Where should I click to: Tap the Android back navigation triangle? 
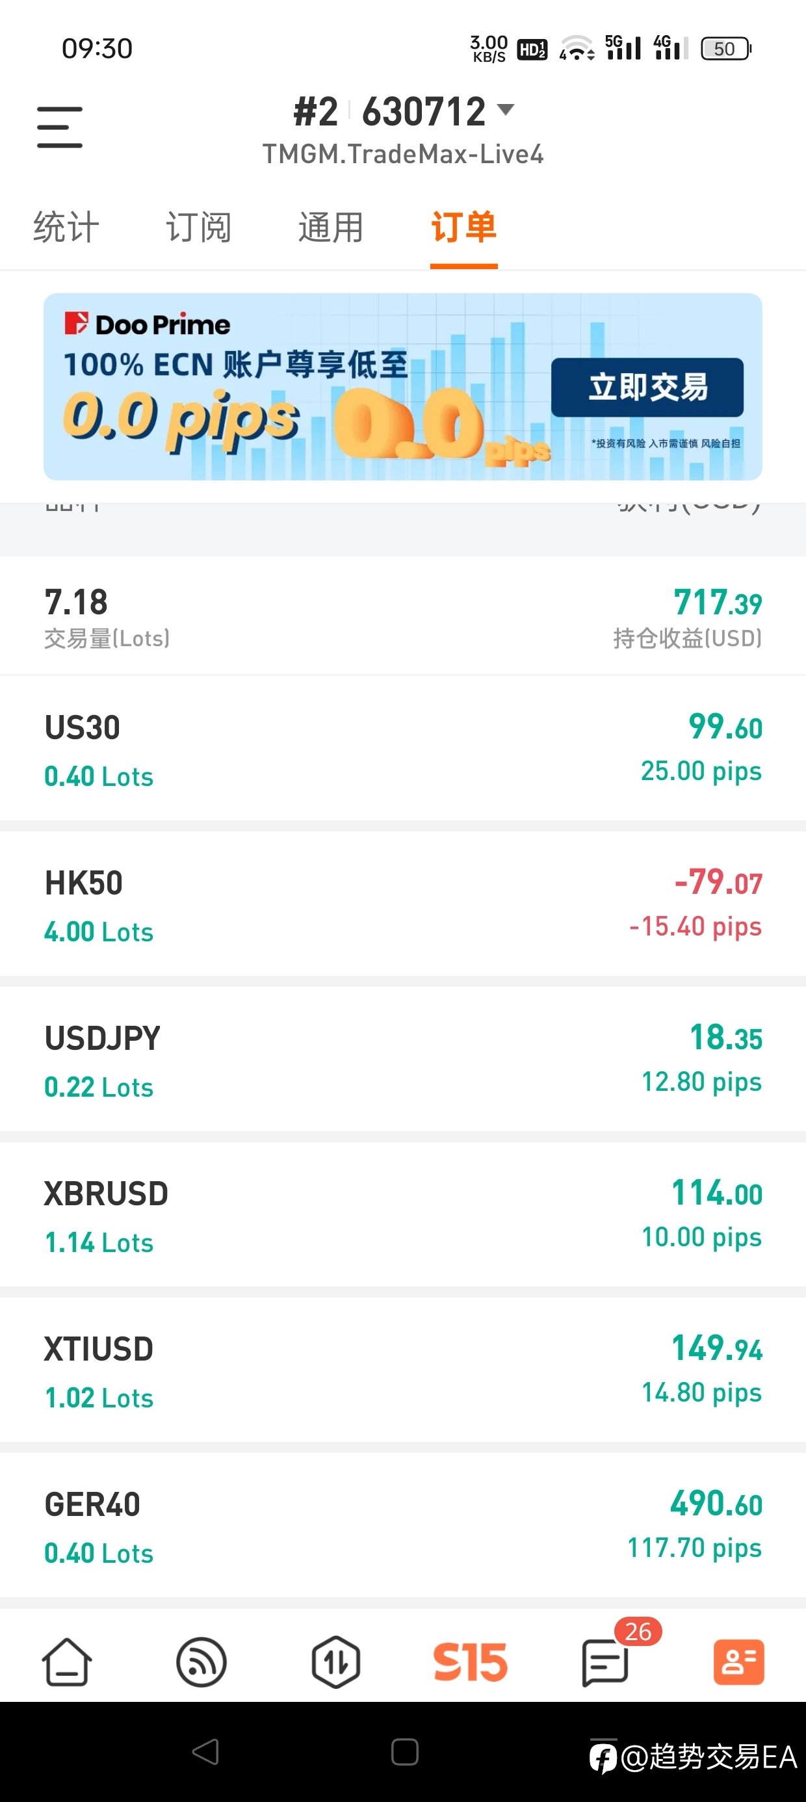205,1753
